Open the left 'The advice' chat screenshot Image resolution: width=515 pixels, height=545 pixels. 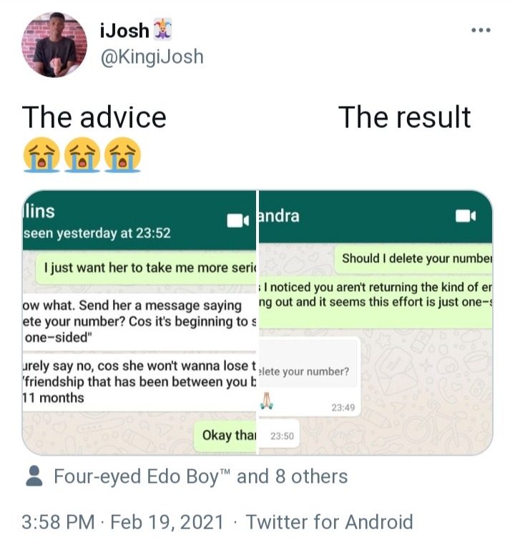pyautogui.click(x=139, y=322)
